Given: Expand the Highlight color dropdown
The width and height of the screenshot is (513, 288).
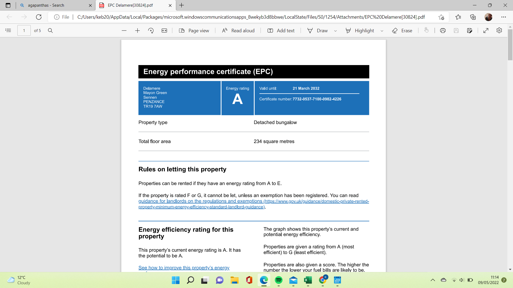Looking at the screenshot, I should (x=382, y=31).
